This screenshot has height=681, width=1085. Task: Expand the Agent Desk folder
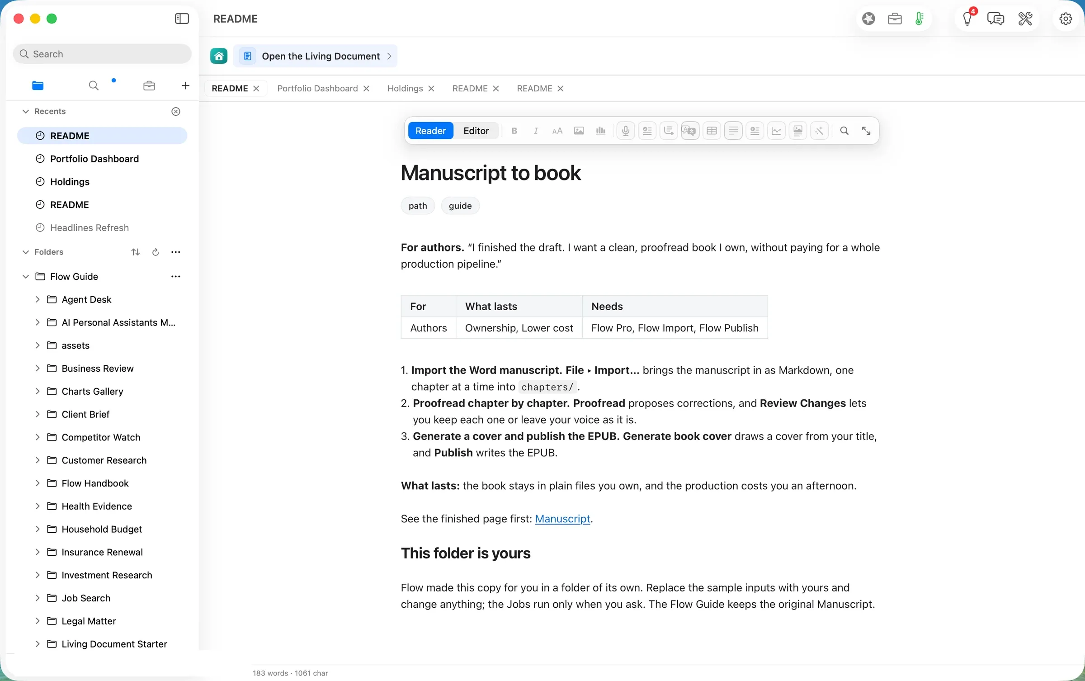pos(38,299)
